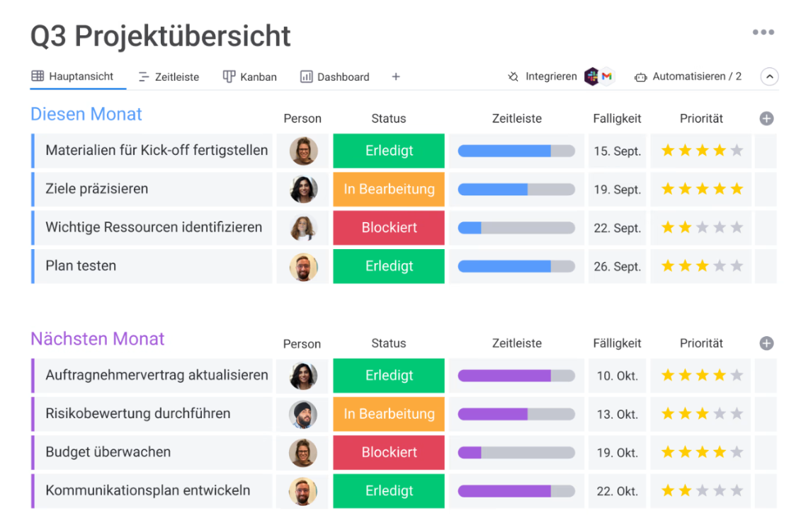Open the three-dot board options menu
Image resolution: width=806 pixels, height=530 pixels.
click(x=763, y=33)
